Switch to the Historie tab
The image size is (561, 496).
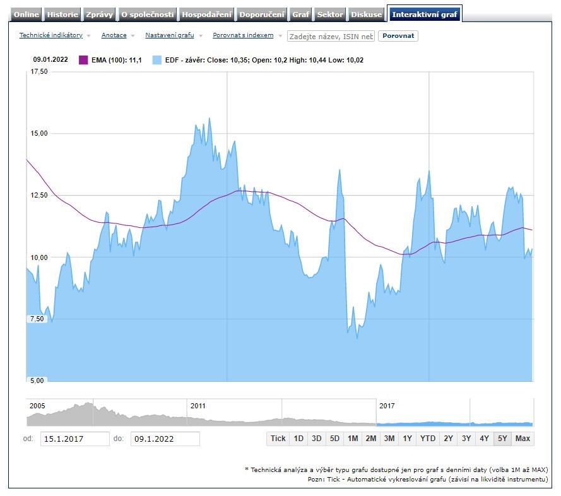click(x=62, y=15)
